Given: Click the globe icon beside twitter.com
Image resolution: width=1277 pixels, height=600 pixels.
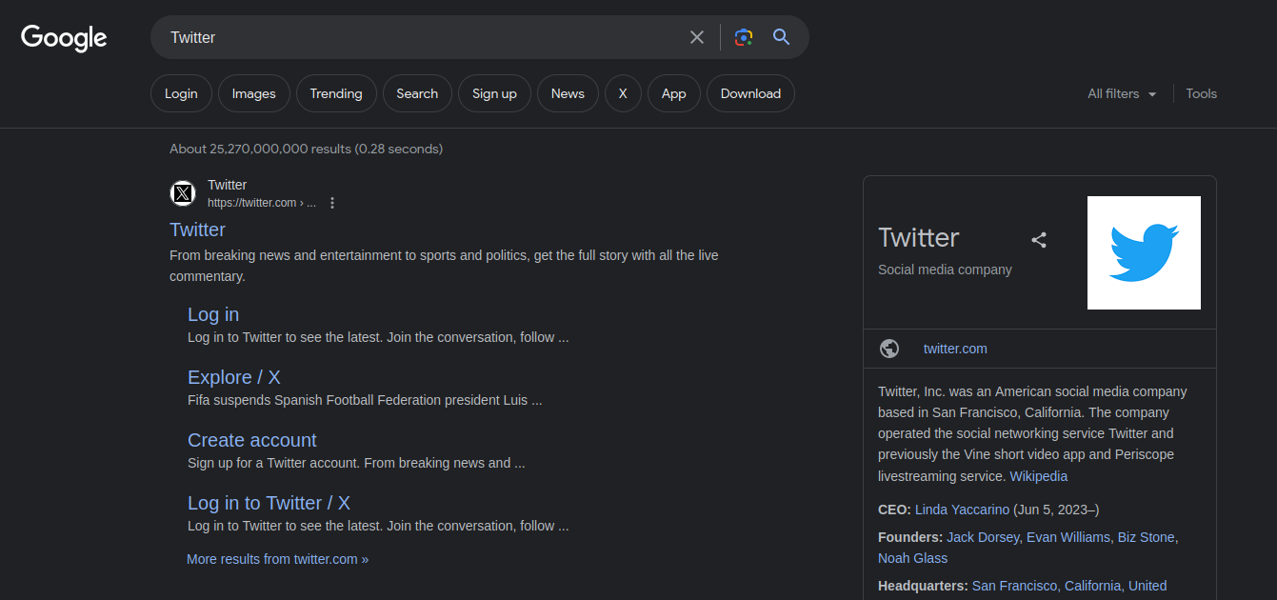Looking at the screenshot, I should (x=889, y=349).
